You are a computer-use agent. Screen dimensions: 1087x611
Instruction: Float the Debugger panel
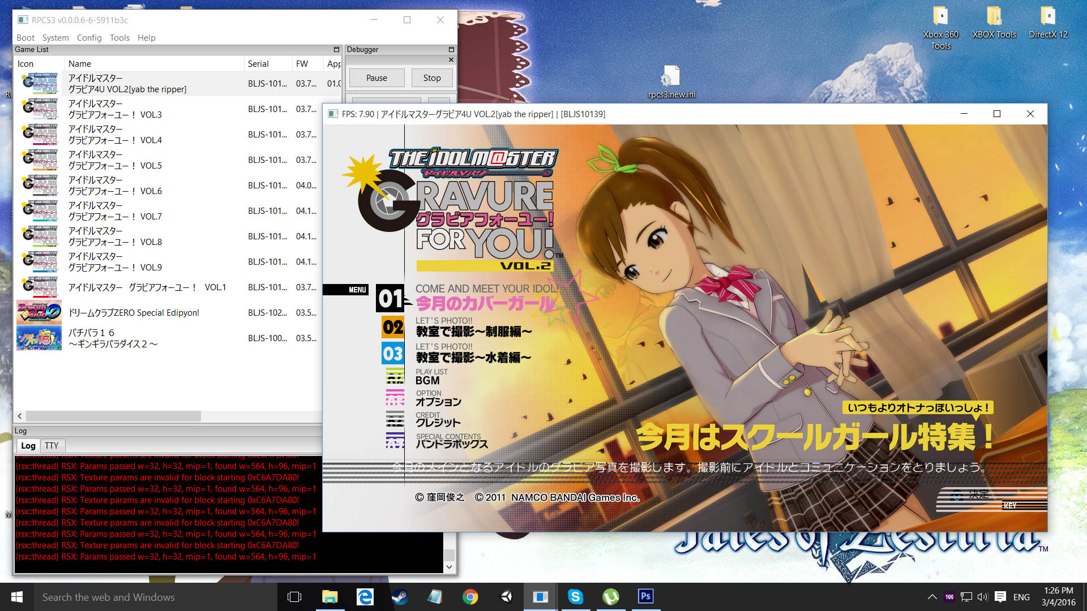451,50
